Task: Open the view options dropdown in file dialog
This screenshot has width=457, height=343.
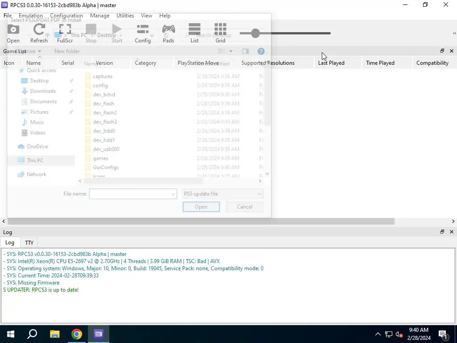Action: 231,51
